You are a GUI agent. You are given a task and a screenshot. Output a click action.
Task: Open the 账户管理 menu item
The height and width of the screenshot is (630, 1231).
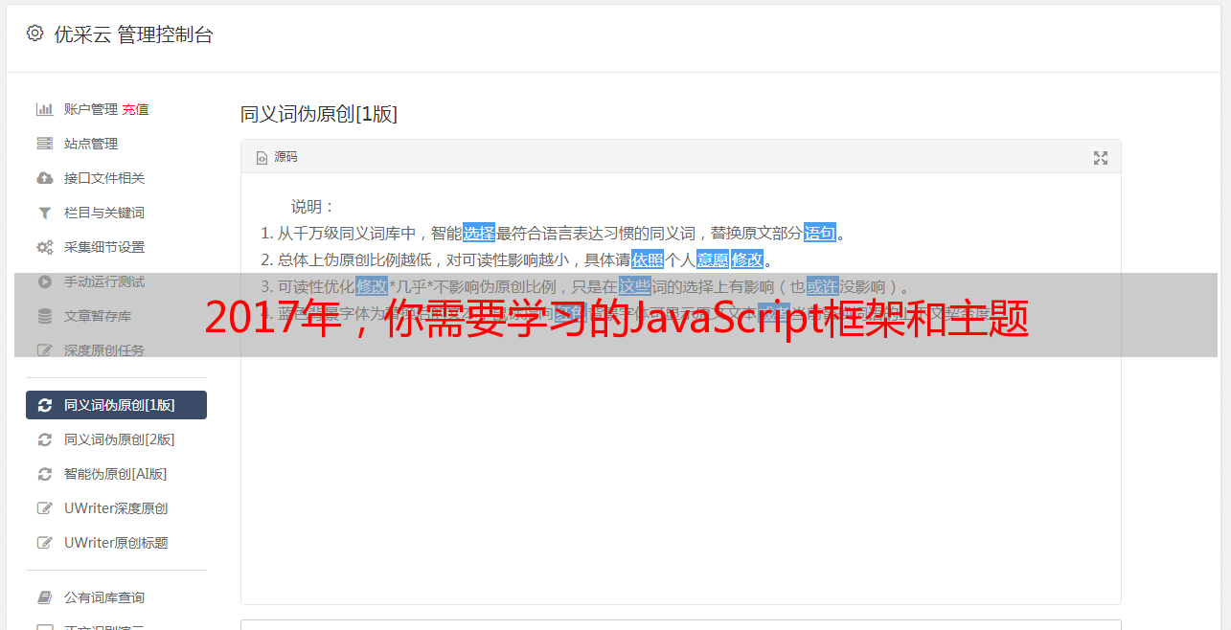coord(91,109)
